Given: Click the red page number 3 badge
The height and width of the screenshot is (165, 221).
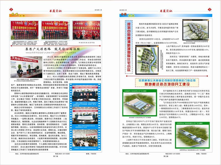Looking at the screenshot, I should (x=210, y=10).
